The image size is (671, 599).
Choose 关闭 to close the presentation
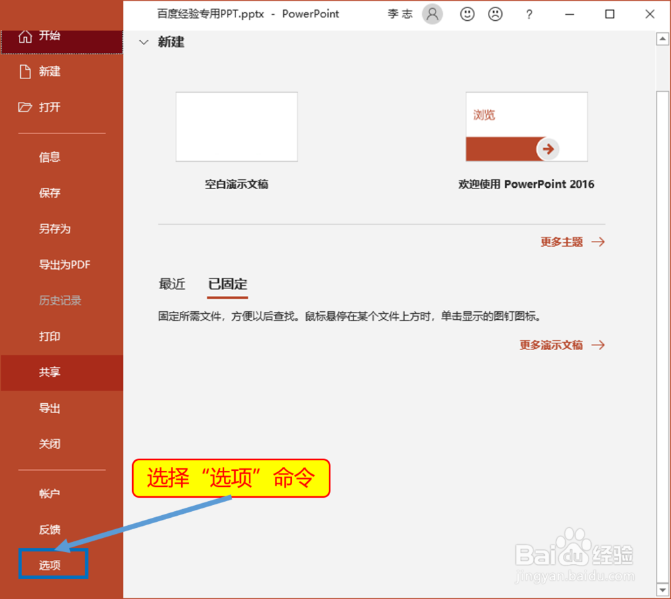click(x=62, y=443)
